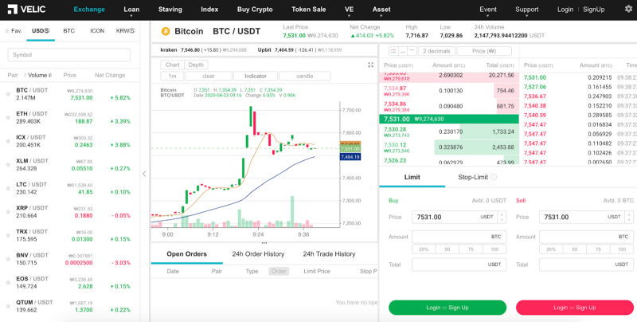Go to the Staving page
This screenshot has width=637, height=322.
(170, 10)
